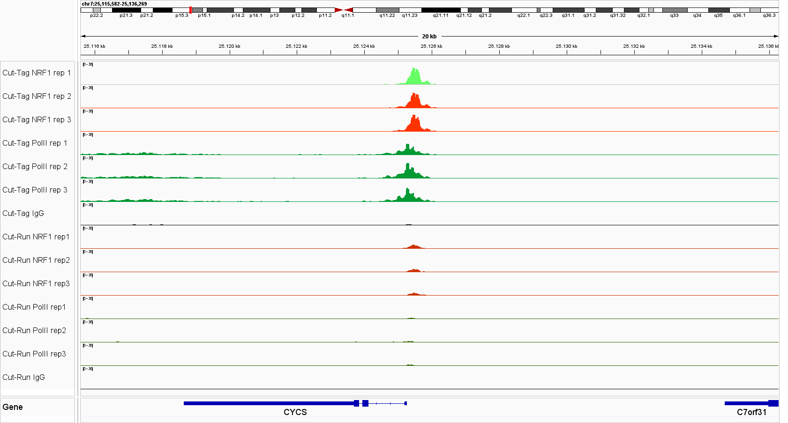Click the red location marker on the chromosome ideogram
The height and width of the screenshot is (423, 788).
click(190, 10)
